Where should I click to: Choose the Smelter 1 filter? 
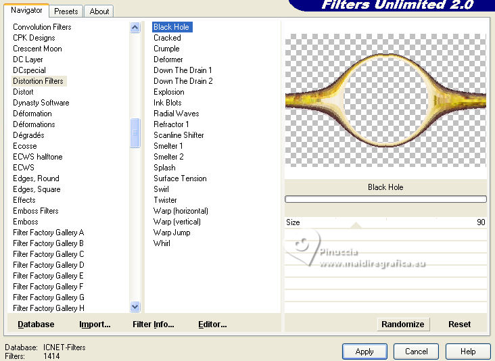[168, 146]
